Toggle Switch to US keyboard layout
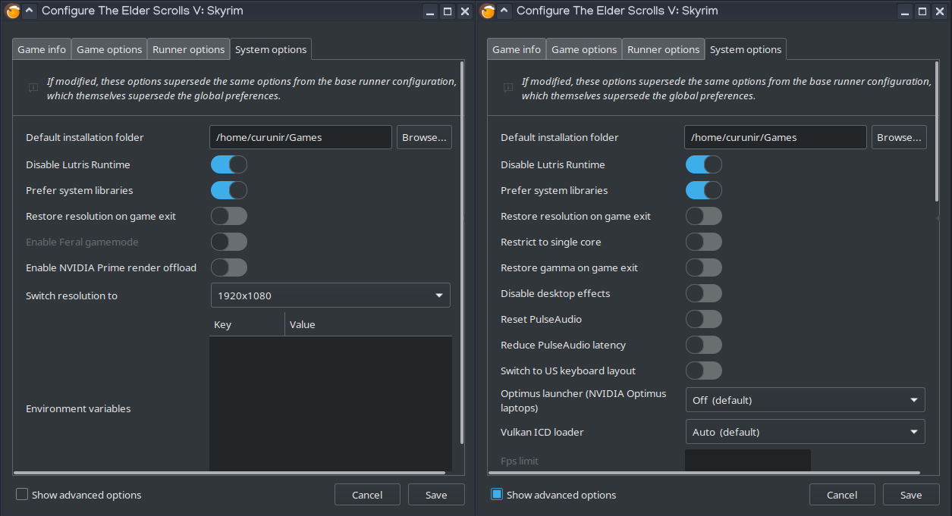 click(704, 371)
